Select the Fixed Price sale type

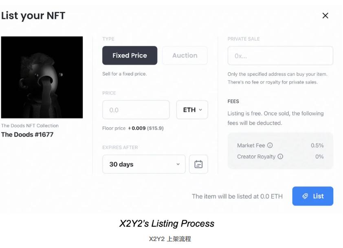(130, 55)
